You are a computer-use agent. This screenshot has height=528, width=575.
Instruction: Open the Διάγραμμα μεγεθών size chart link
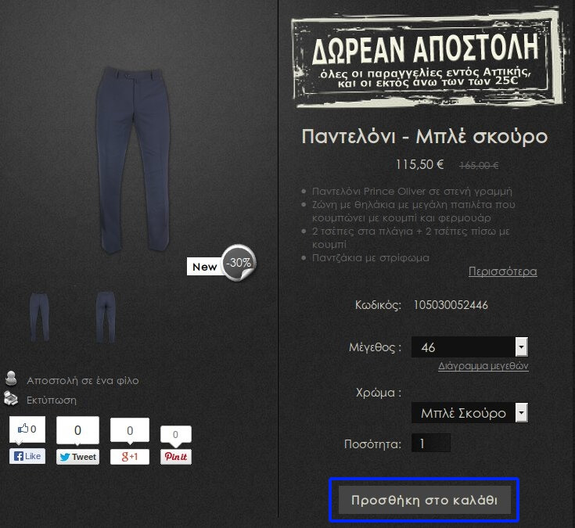pyautogui.click(x=483, y=366)
